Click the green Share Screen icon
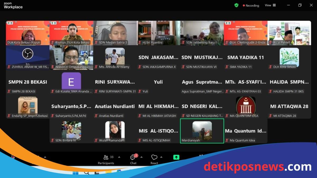Viewport: 317px width, 178px height. (176, 157)
